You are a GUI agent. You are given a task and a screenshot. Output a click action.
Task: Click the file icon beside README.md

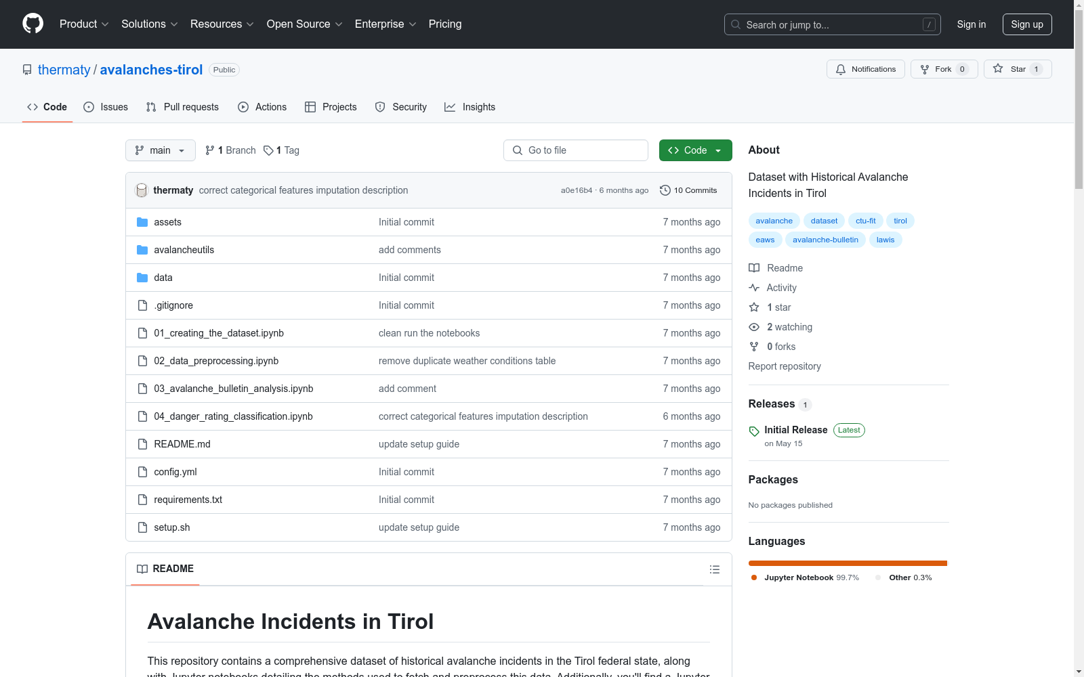tap(142, 444)
